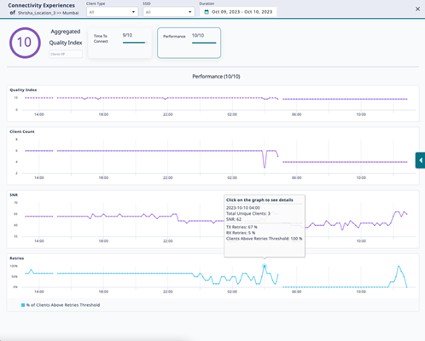
Task: Open the SSID dropdown
Action: (x=169, y=12)
